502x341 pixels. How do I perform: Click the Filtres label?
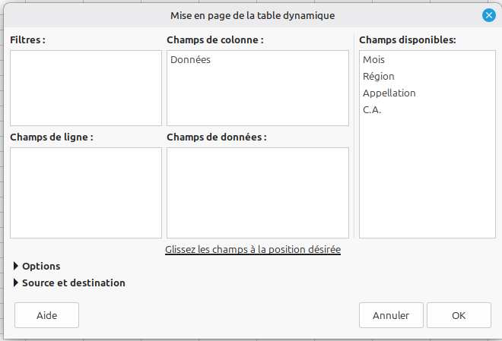tap(27, 40)
